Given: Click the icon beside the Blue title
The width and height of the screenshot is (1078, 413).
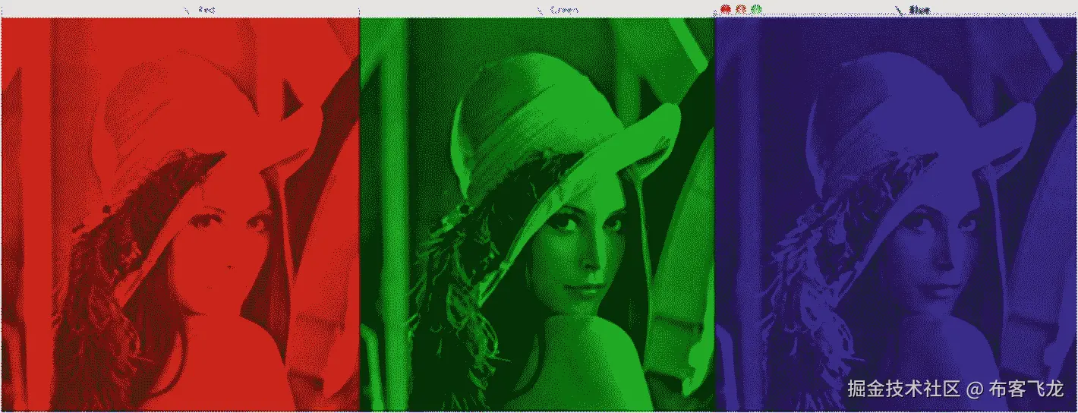Looking at the screenshot, I should pos(899,10).
